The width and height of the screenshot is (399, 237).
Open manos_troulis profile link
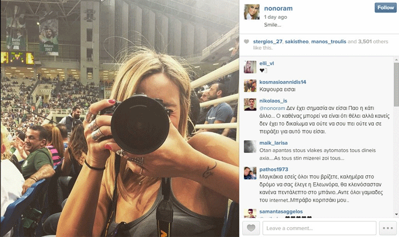[x=328, y=42]
